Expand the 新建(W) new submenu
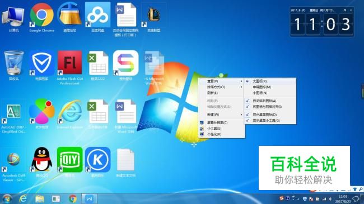Image resolution: width=364 pixels, height=204 pixels. (x=221, y=115)
